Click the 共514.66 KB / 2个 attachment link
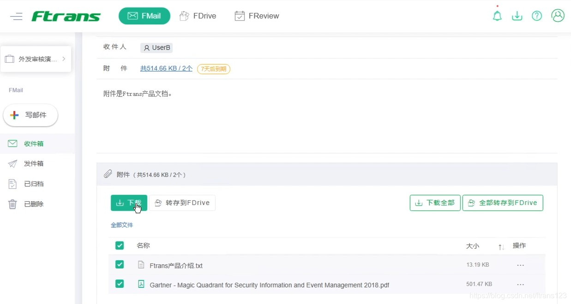This screenshot has width=571, height=304. click(x=166, y=68)
